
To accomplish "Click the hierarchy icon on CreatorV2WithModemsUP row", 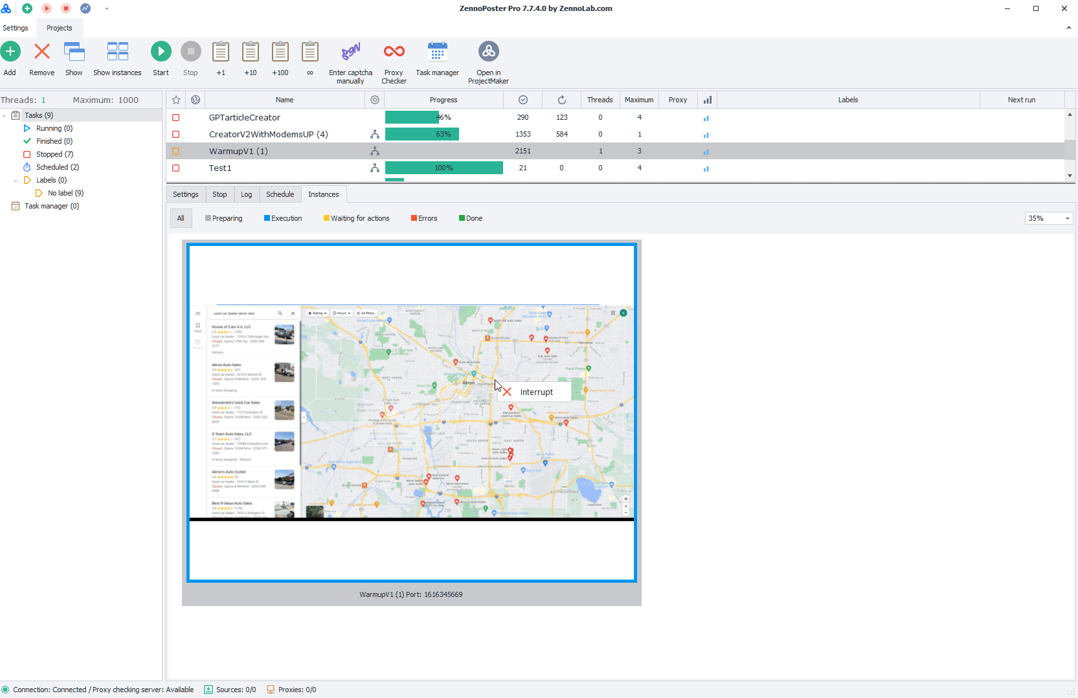I will click(375, 134).
